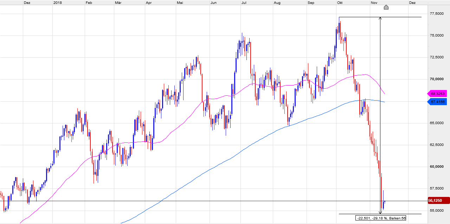
Task: Click the magenta 68,3253 price tag
Action: [x=437, y=94]
